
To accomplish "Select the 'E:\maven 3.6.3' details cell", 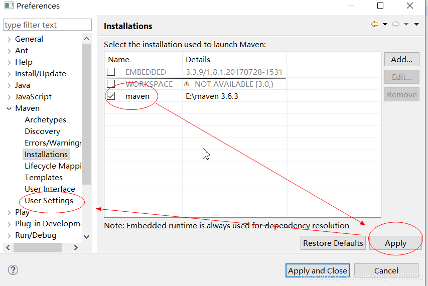I will tap(212, 96).
